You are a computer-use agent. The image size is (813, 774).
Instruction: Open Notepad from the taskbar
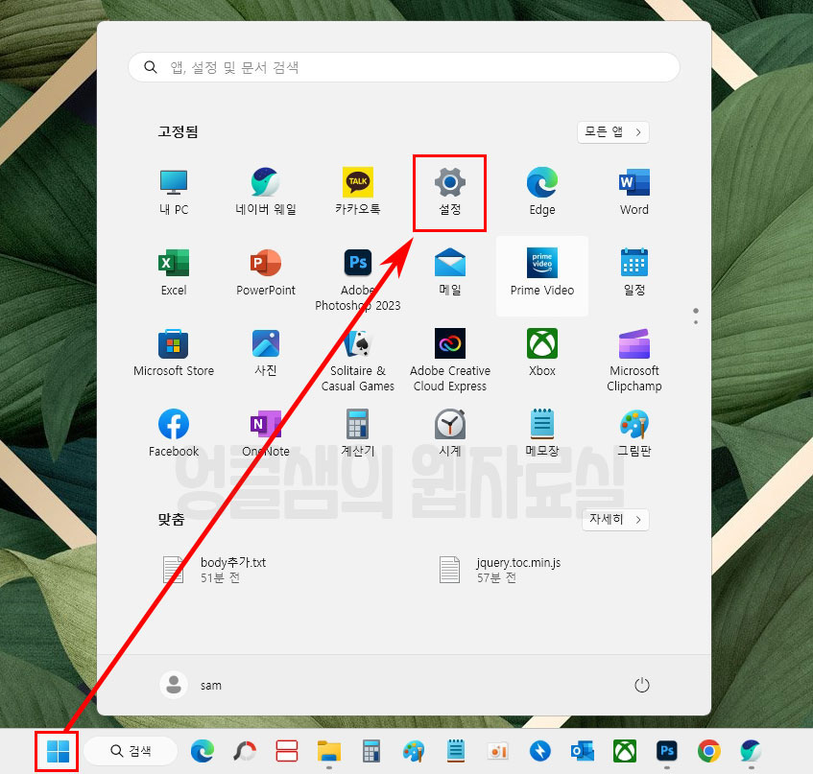[x=456, y=751]
